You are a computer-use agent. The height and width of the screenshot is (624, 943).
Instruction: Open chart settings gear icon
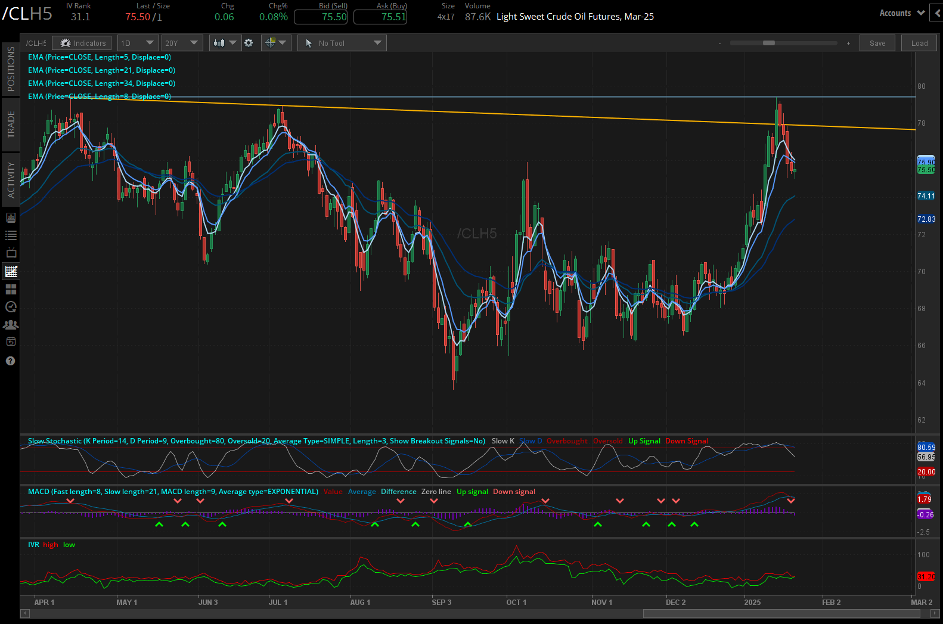249,43
